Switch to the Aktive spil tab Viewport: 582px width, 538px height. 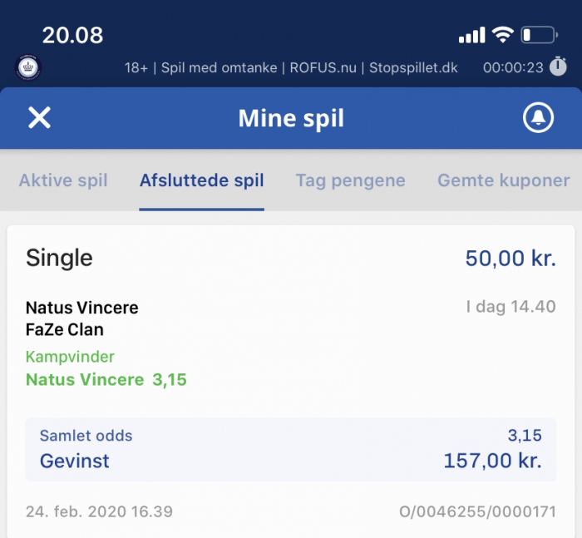click(x=63, y=180)
